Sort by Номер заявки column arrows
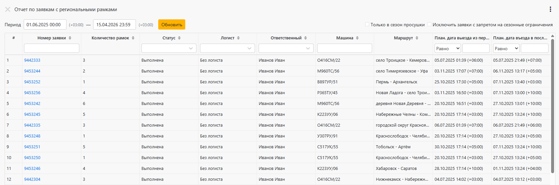Screen dimensions: 559x185 coord(70,38)
